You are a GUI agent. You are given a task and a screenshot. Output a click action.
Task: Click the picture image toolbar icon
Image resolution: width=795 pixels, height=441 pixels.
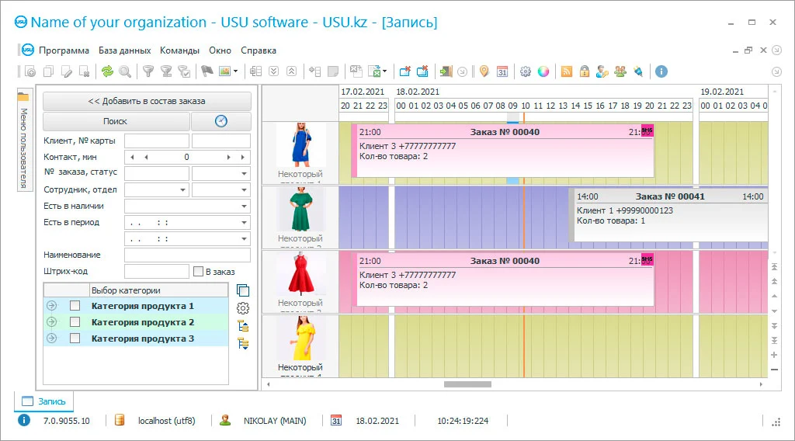pos(224,71)
